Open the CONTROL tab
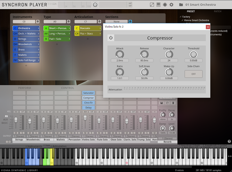 68,88
